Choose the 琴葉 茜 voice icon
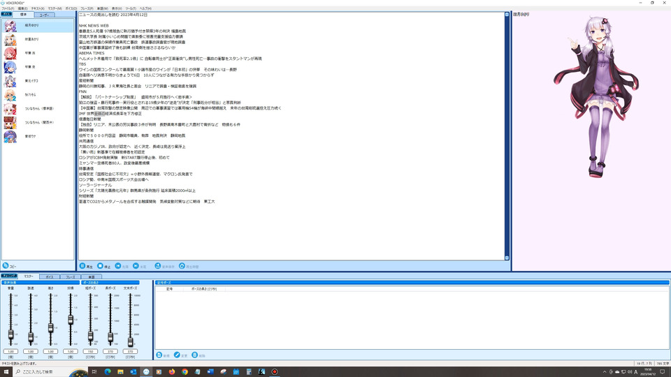Screen dimensions: 671x377 (x=10, y=54)
